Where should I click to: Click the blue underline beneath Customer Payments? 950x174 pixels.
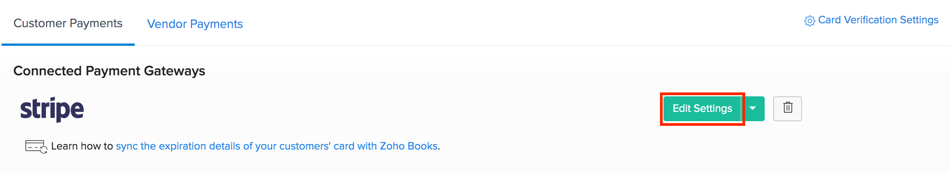68,45
